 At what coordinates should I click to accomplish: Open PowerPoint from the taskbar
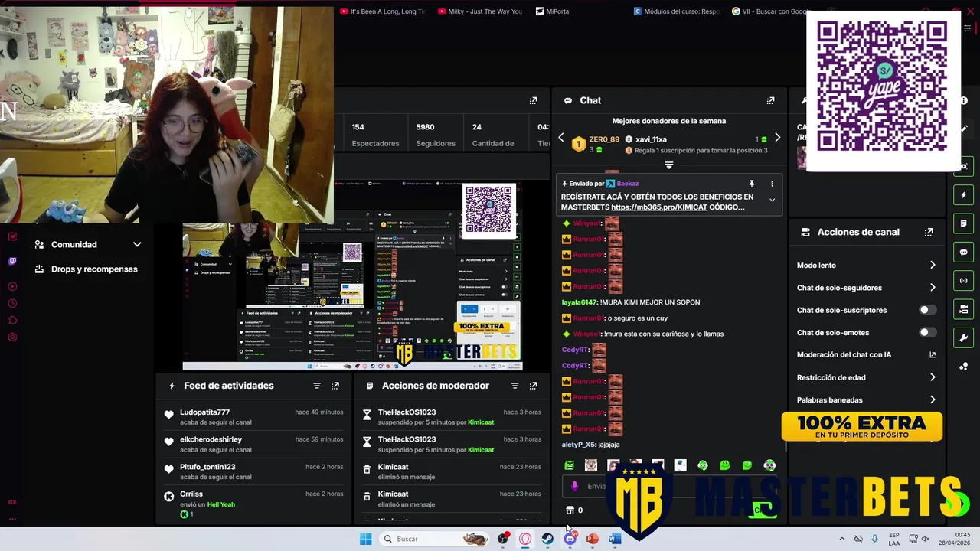point(592,539)
